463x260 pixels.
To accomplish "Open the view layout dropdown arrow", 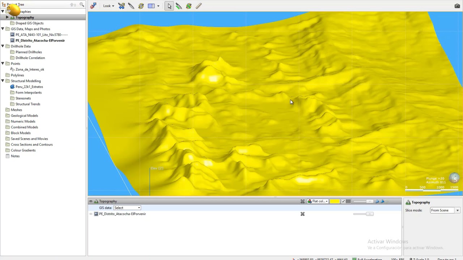I will coord(158,6).
